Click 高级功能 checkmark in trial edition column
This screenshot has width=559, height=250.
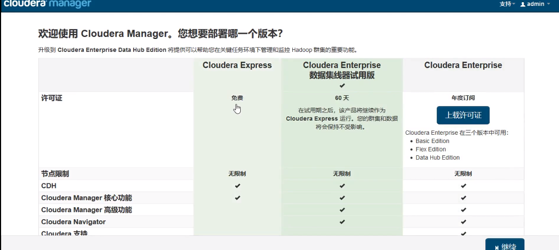(342, 210)
